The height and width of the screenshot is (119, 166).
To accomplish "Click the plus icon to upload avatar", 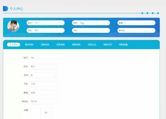I will 46,113.
